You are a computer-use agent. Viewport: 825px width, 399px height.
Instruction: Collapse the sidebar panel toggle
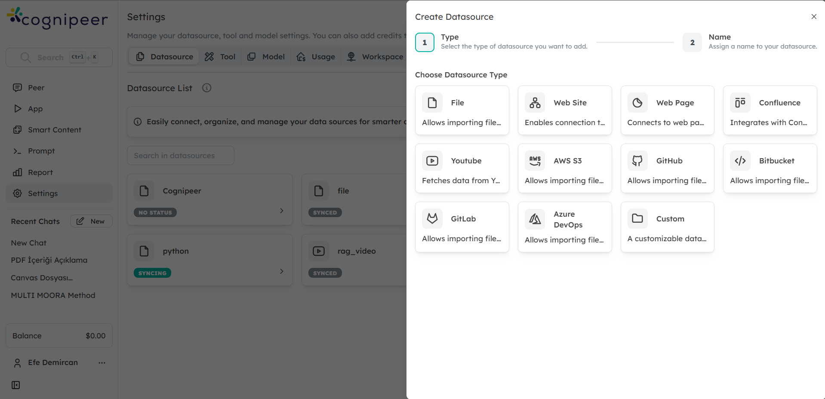coord(16,385)
